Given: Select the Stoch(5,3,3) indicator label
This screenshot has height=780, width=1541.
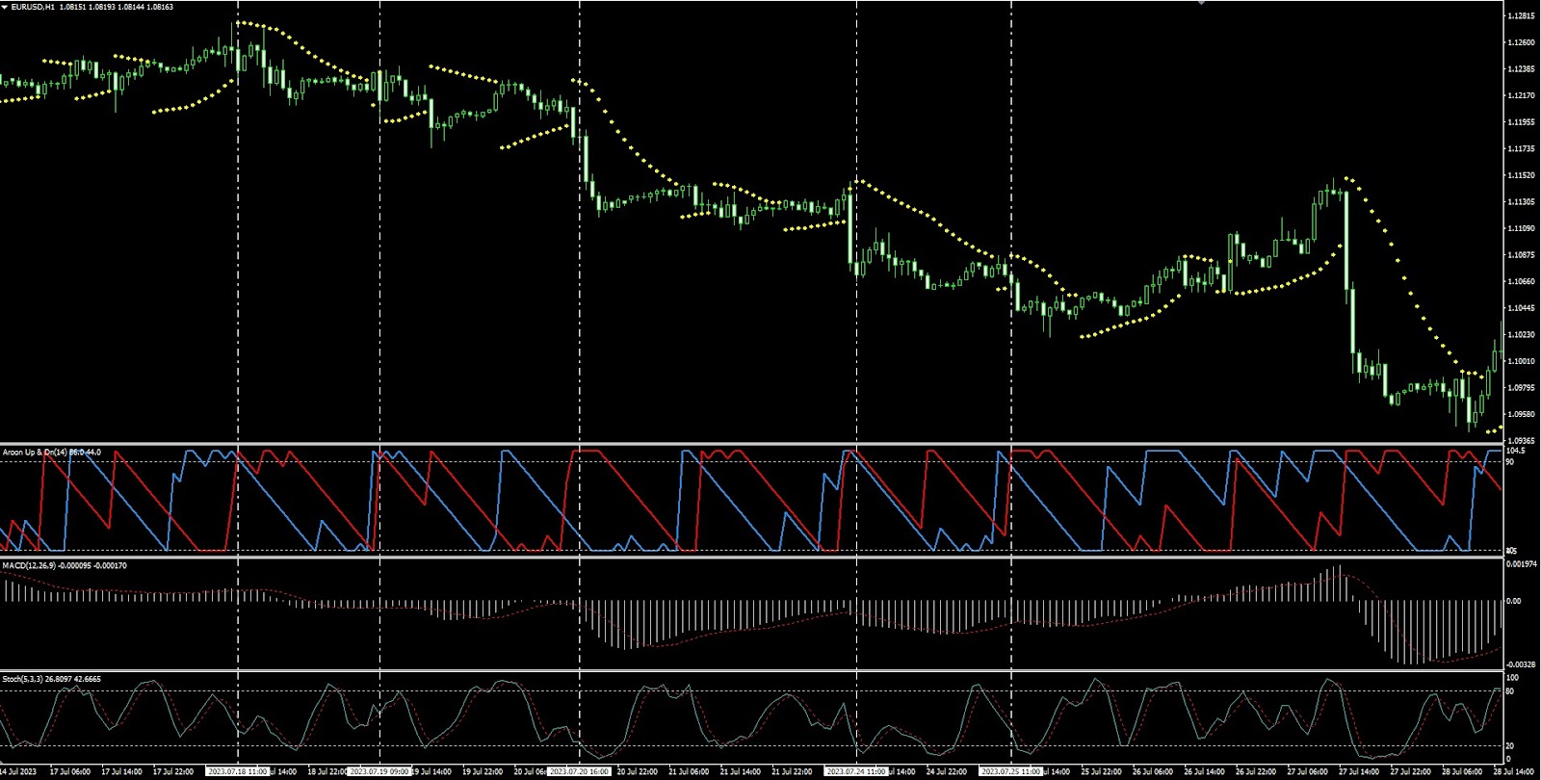Looking at the screenshot, I should tap(24, 679).
